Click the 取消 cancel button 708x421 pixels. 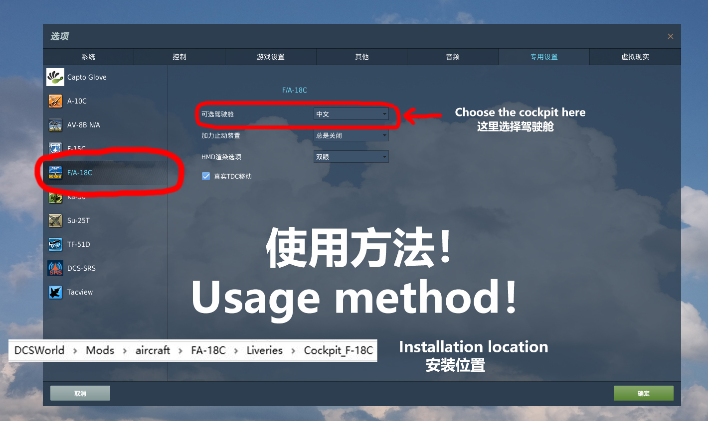(80, 393)
